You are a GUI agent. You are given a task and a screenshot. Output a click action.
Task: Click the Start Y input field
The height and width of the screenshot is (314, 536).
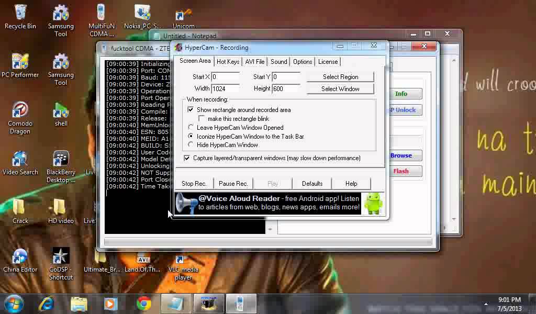[x=286, y=77]
